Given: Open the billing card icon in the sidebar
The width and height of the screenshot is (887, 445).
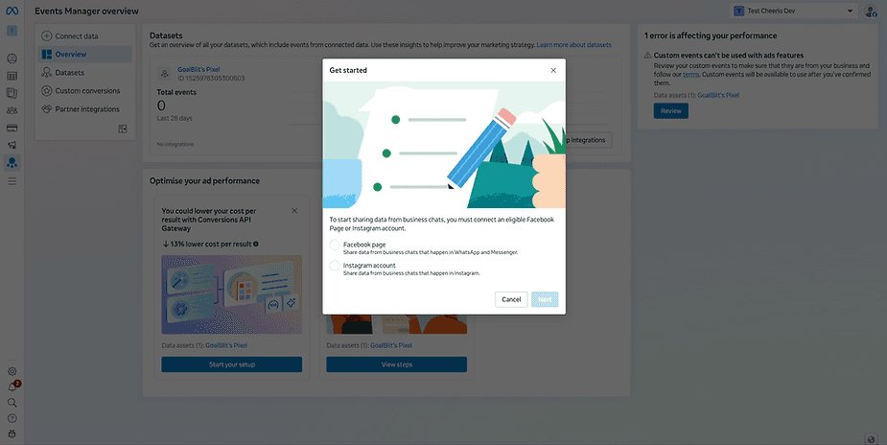Looking at the screenshot, I should click(12, 128).
